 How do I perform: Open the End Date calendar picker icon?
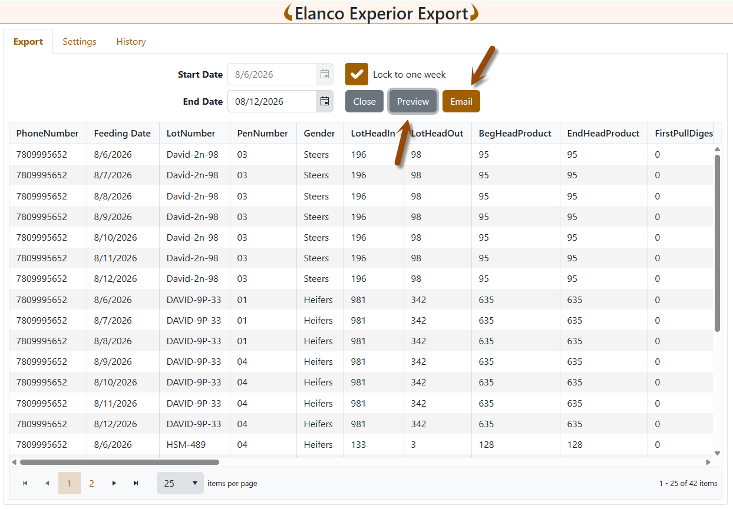click(324, 101)
